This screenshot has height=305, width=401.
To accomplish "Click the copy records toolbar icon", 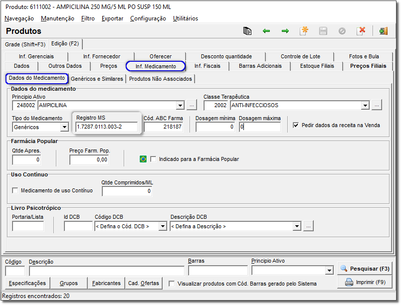I will 247,31.
